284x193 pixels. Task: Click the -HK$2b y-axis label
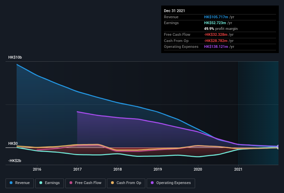(15, 161)
